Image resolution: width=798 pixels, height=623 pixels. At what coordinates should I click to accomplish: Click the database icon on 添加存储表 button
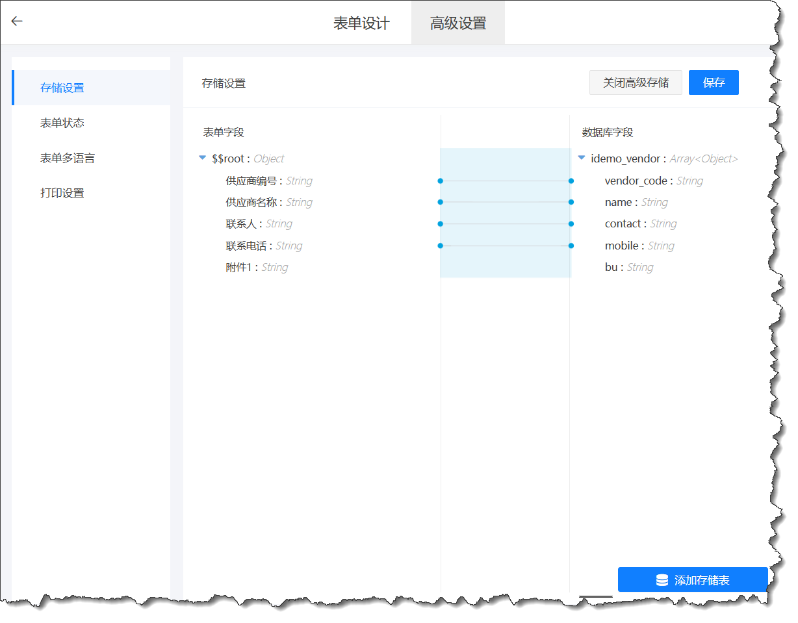click(x=662, y=579)
